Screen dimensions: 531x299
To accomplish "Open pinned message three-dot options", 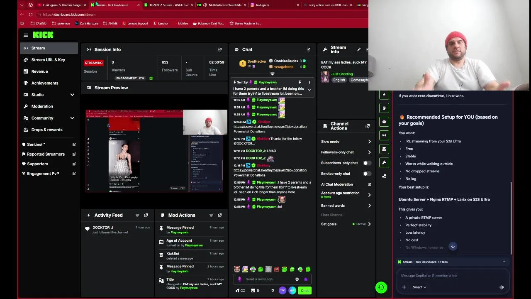I will [309, 82].
